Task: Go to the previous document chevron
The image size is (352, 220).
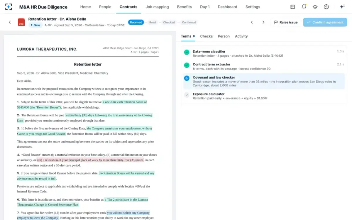Action: pyautogui.click(x=252, y=22)
